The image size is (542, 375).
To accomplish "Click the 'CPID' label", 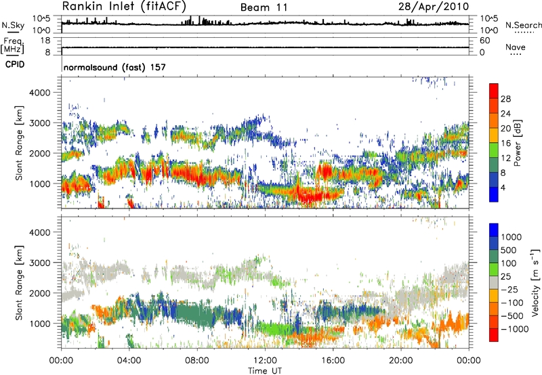I will pos(15,64).
